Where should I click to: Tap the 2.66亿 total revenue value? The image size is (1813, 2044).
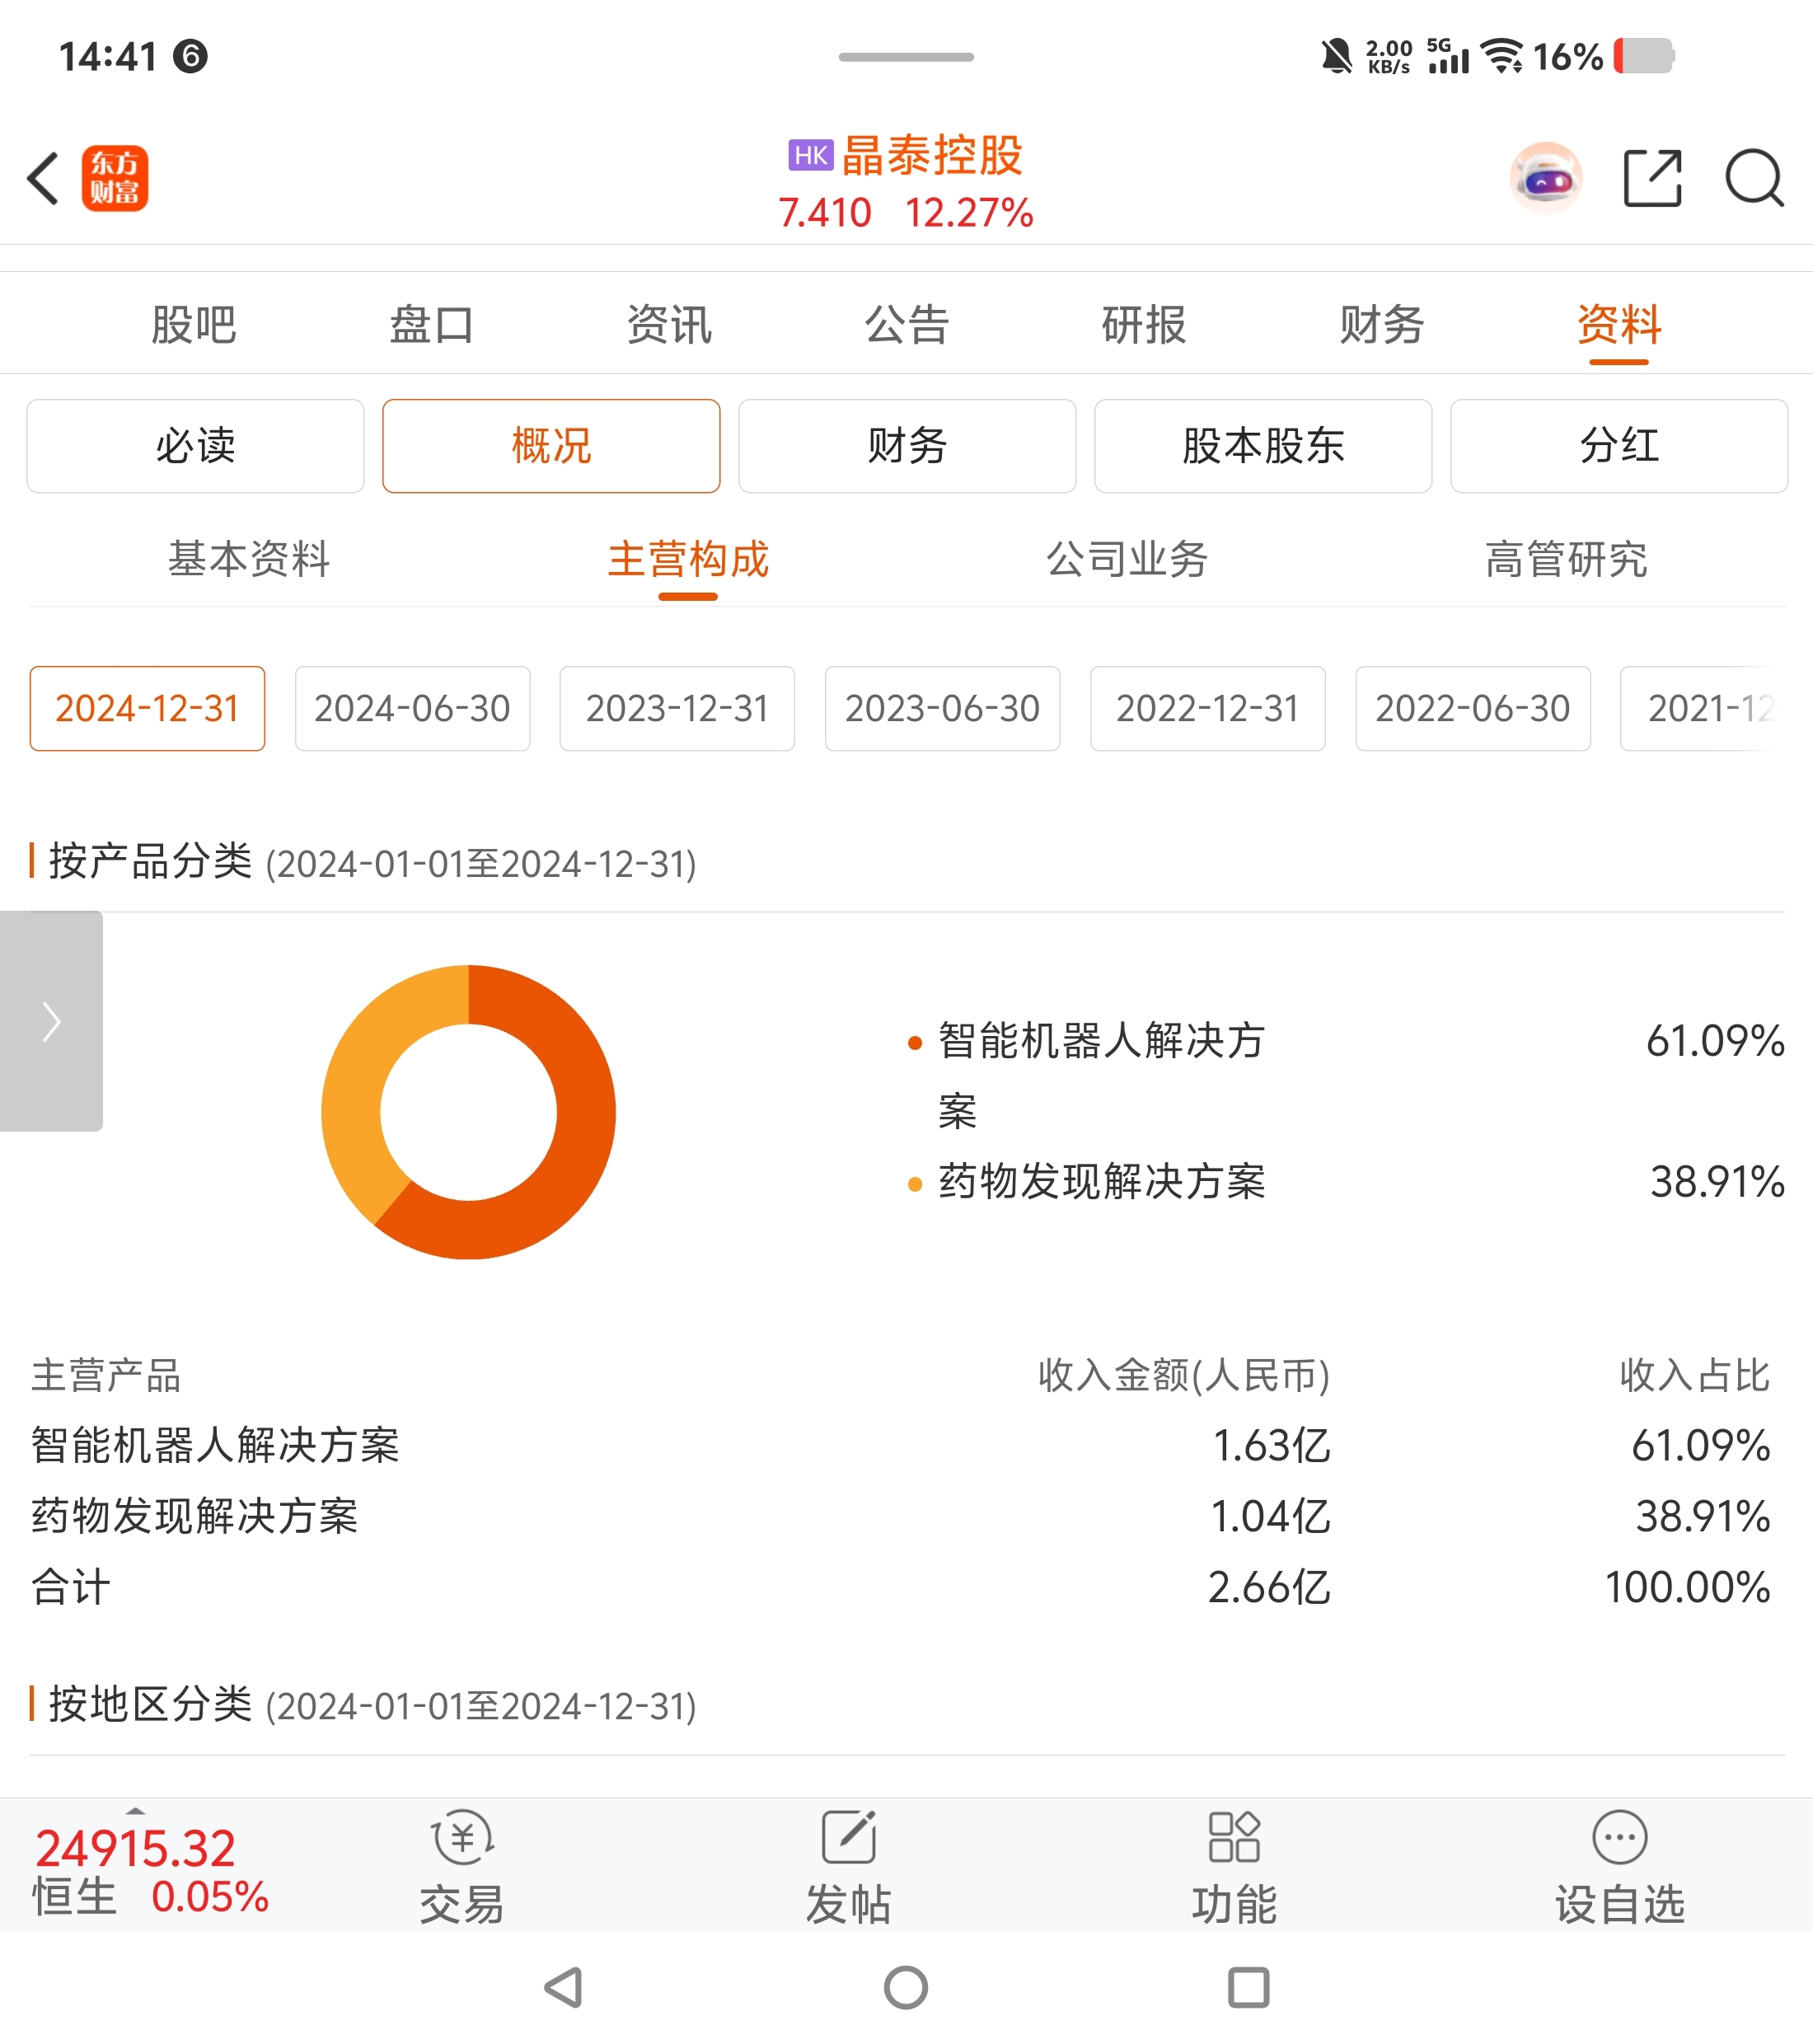click(x=1269, y=1587)
